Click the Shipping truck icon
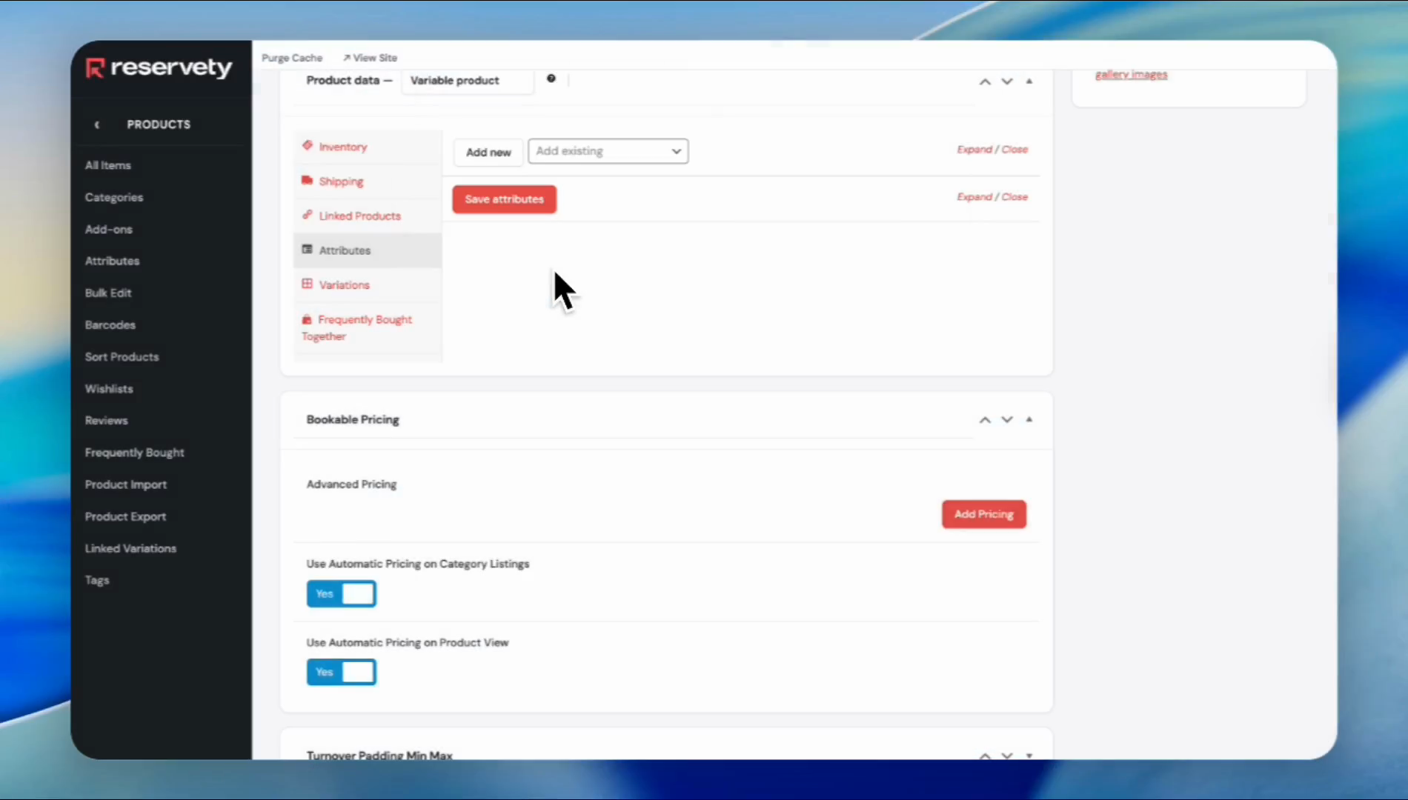1408x800 pixels. pyautogui.click(x=307, y=181)
